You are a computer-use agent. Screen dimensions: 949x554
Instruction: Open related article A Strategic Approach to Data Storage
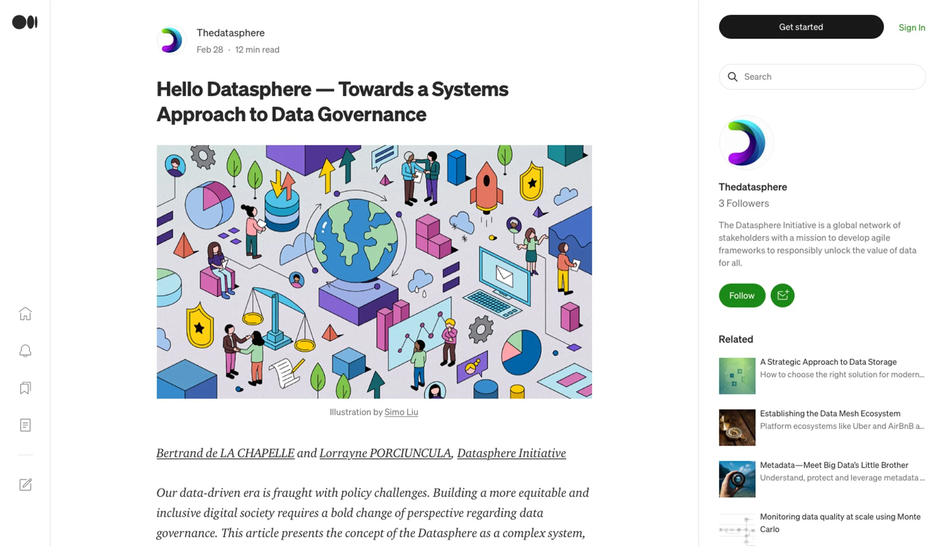828,362
